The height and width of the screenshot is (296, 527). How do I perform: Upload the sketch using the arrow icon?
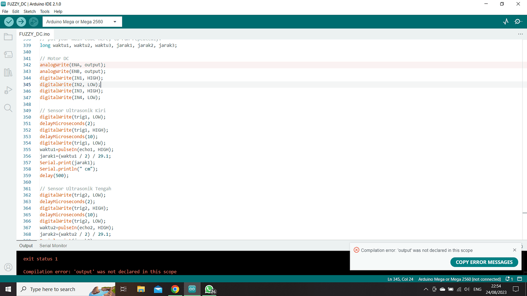click(x=21, y=22)
